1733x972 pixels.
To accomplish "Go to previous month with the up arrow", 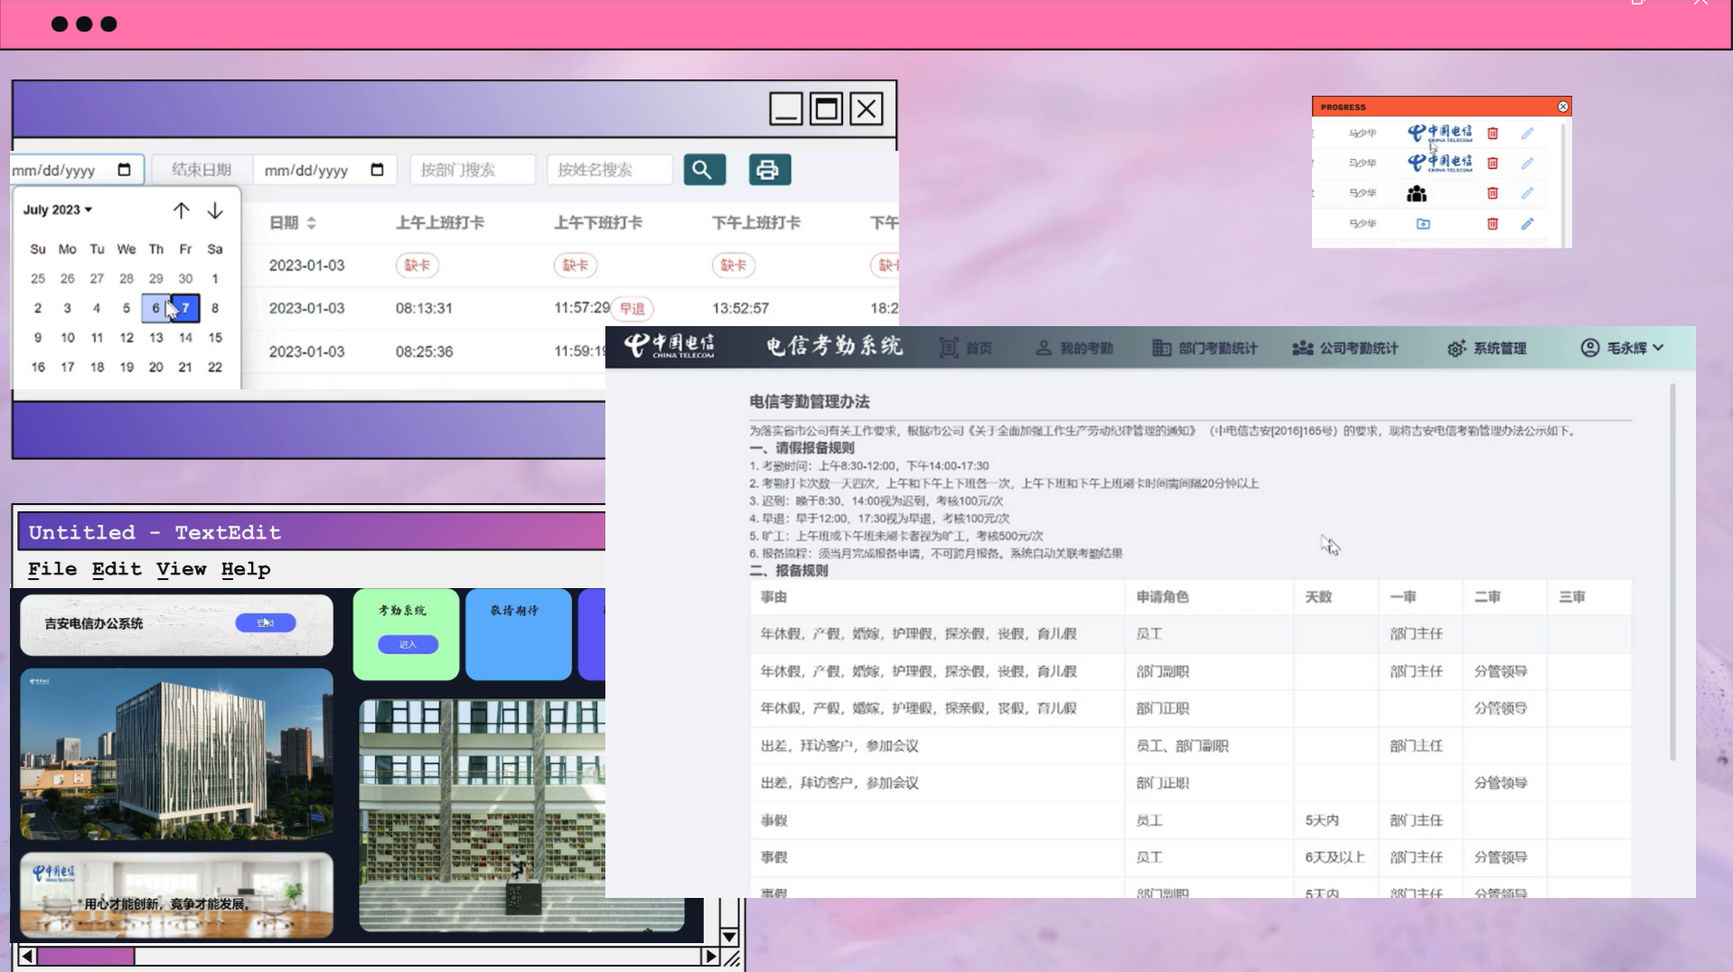I will [x=181, y=210].
